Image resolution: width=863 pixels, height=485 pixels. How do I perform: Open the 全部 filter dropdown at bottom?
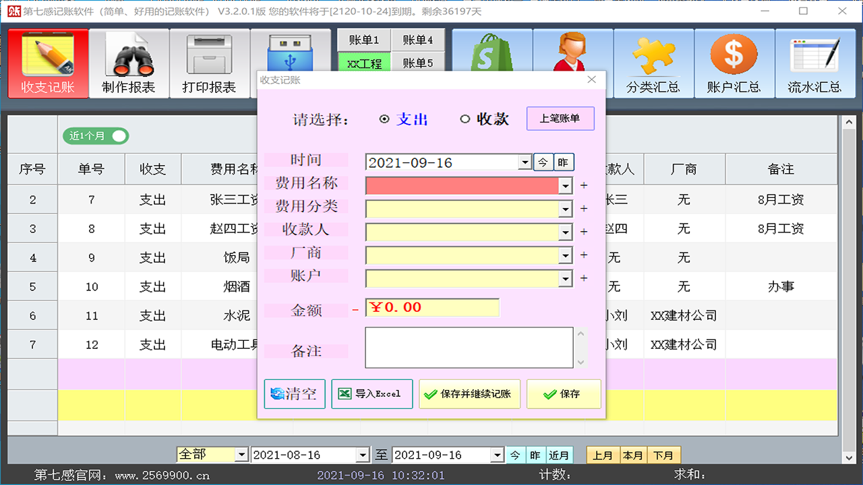[241, 455]
